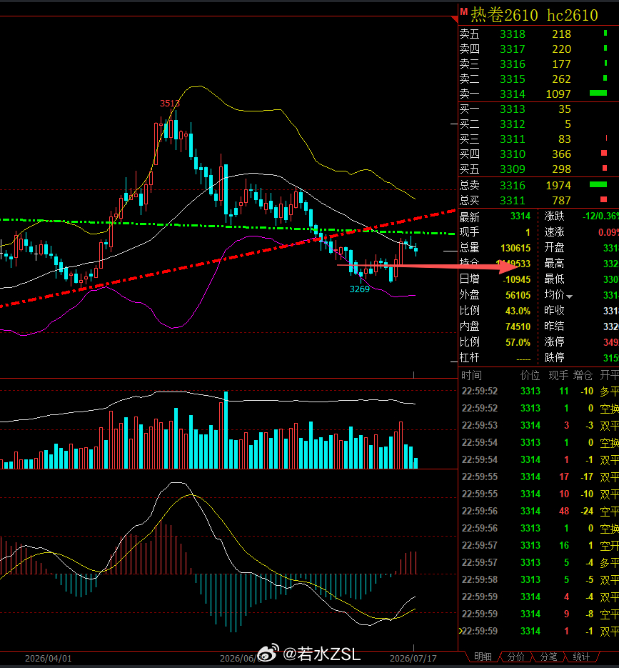Select the 22:59:52 tick with volume 11
This screenshot has height=668, width=619.
(x=538, y=391)
